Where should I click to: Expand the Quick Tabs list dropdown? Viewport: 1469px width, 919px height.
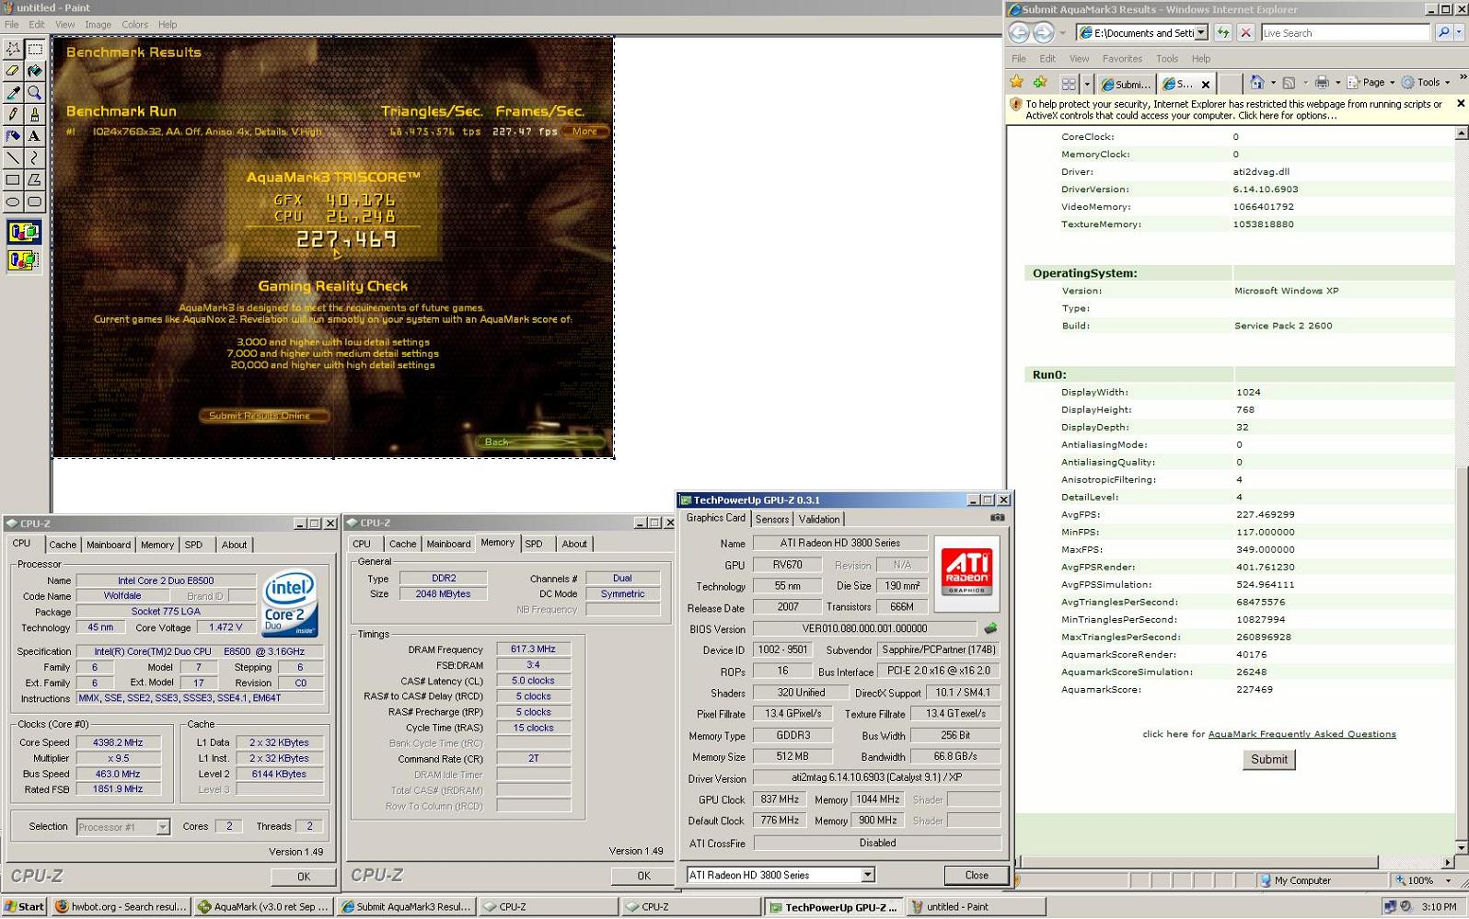(1087, 84)
